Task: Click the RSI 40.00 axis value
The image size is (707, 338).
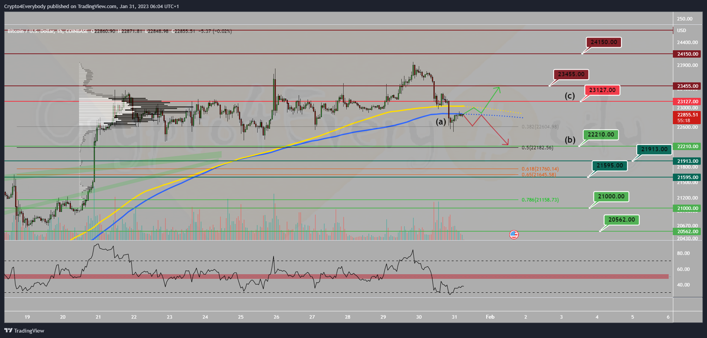Action: (x=683, y=285)
